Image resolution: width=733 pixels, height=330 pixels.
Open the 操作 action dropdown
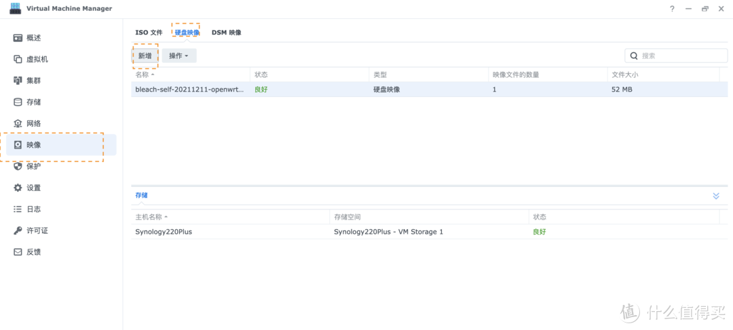point(178,56)
